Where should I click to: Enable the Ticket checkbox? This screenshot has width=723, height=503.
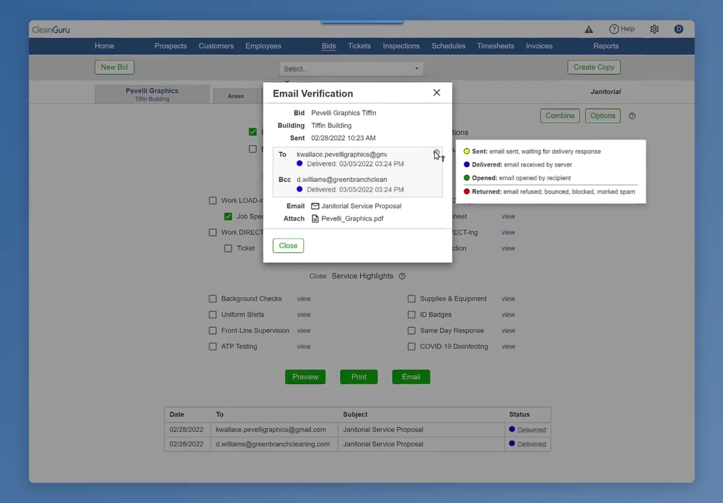click(x=228, y=248)
